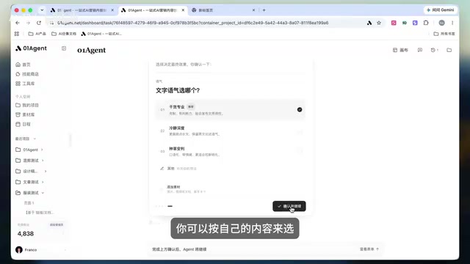Open the purple extension icon
The width and height of the screenshot is (470, 264).
tap(415, 23)
